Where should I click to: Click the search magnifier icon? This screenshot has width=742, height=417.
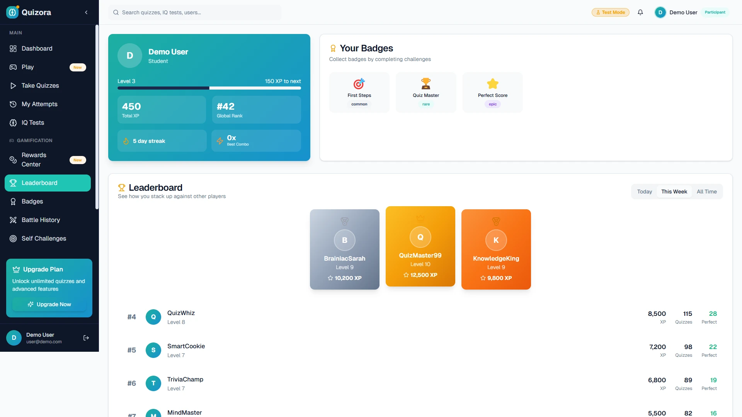pos(116,12)
